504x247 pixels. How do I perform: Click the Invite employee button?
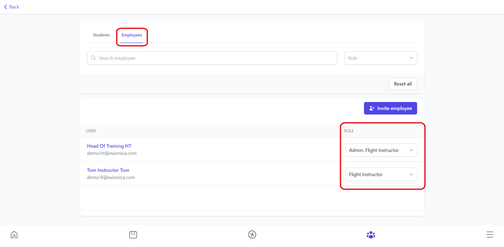(390, 108)
